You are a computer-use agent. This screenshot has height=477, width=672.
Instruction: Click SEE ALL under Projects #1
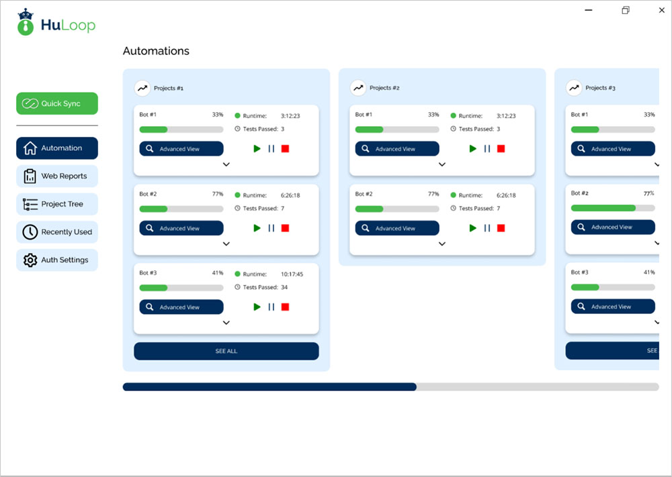(x=226, y=351)
